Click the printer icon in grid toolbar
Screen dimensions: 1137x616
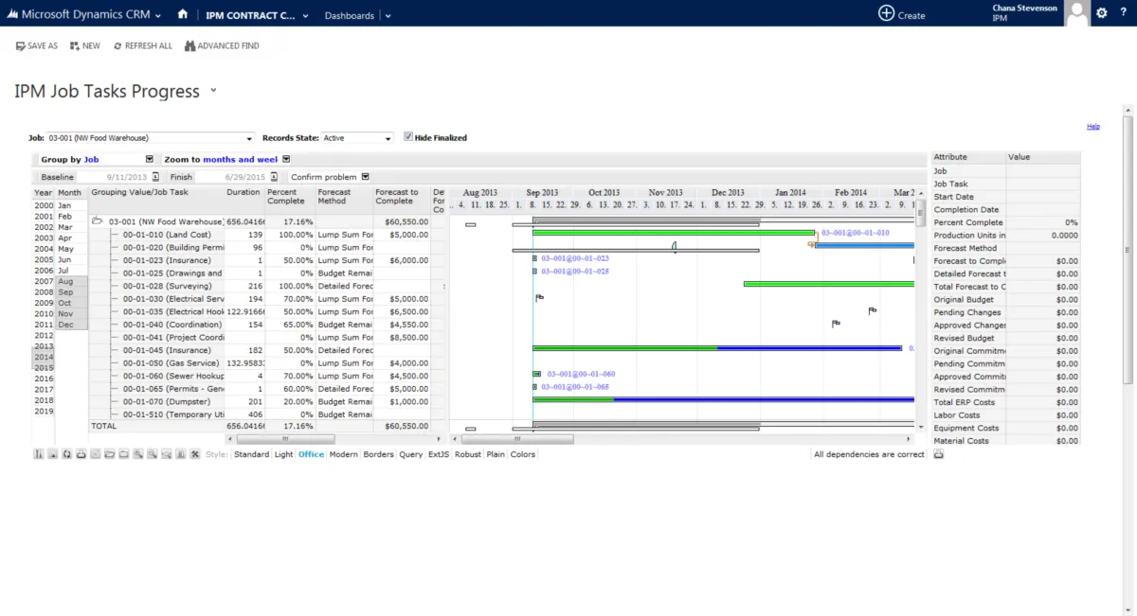click(81, 454)
